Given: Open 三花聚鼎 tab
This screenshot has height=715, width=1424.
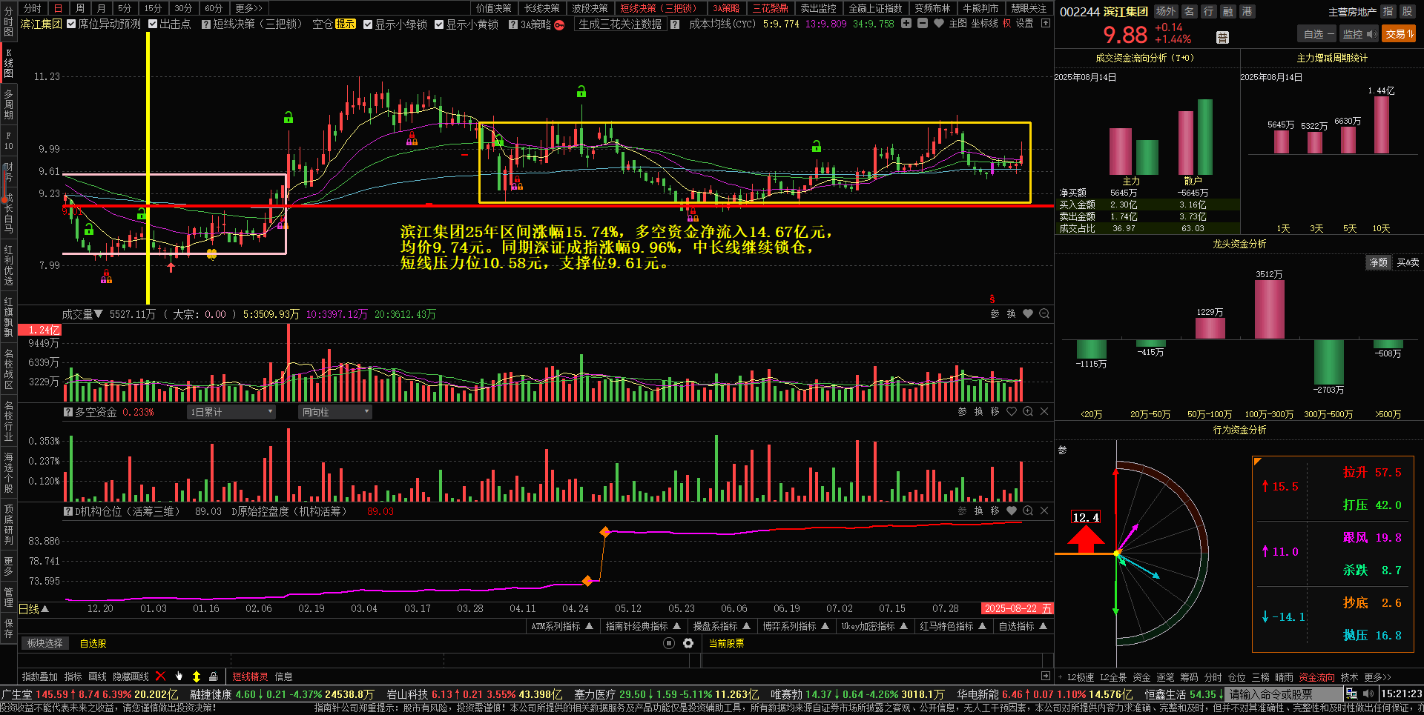Looking at the screenshot, I should tap(771, 8).
